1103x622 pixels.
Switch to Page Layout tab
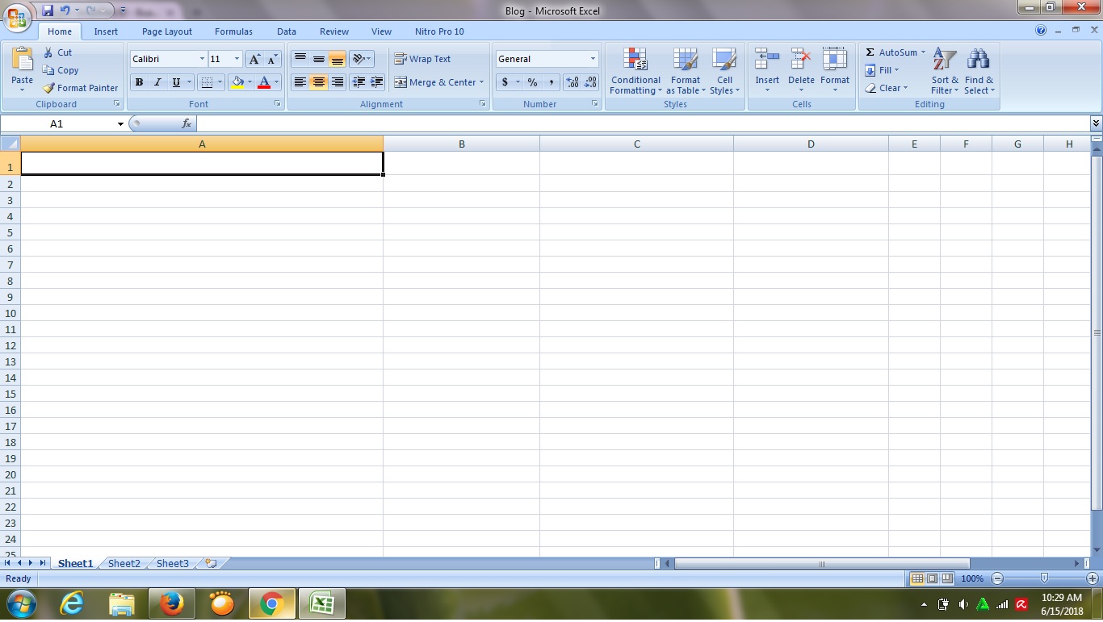(167, 31)
